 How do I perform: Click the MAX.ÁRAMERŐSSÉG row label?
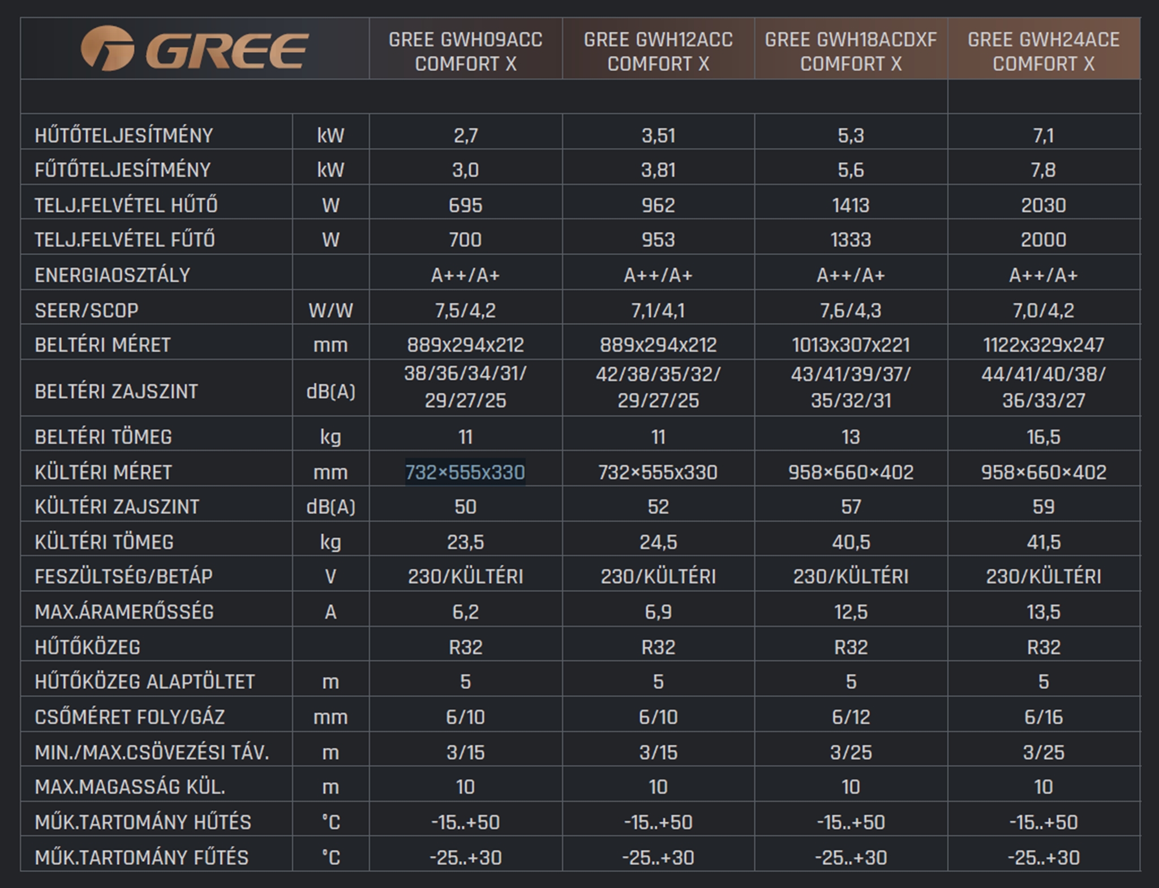click(x=125, y=612)
